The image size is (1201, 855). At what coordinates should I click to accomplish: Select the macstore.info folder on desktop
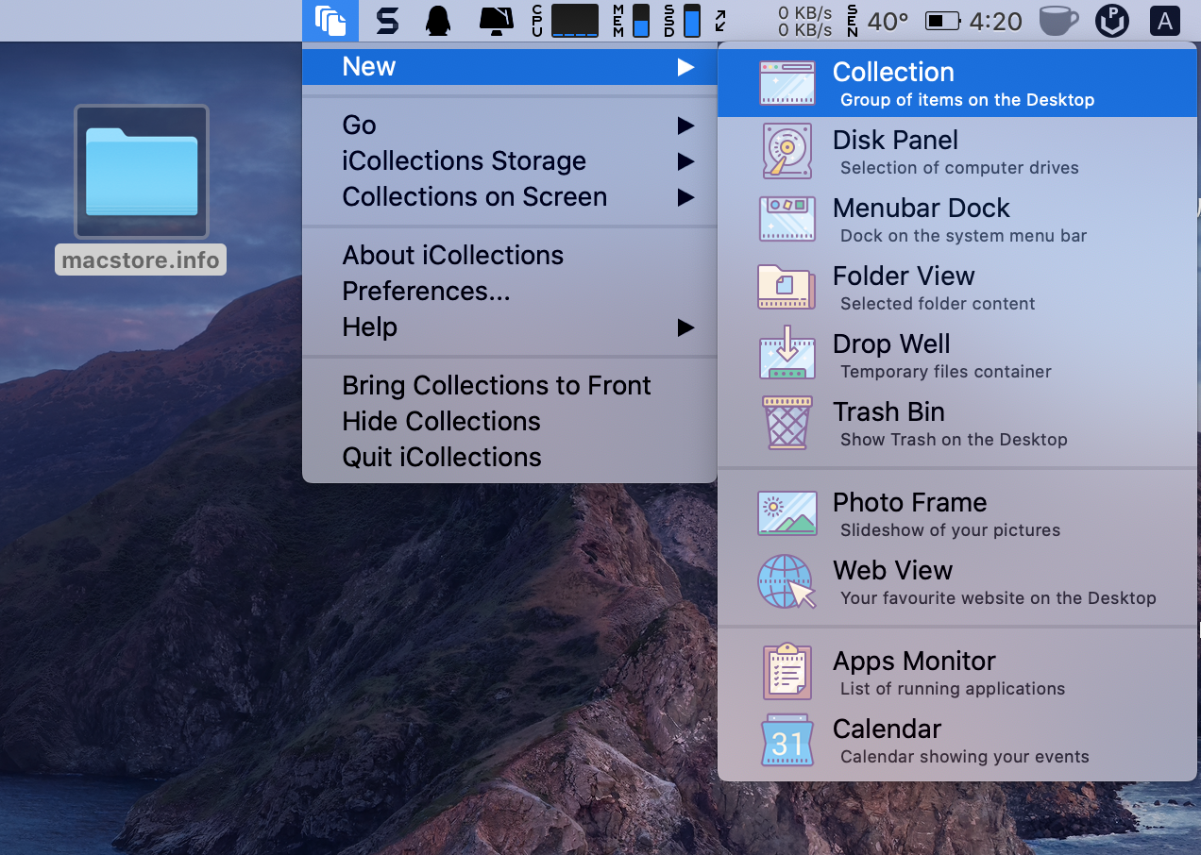(x=142, y=172)
